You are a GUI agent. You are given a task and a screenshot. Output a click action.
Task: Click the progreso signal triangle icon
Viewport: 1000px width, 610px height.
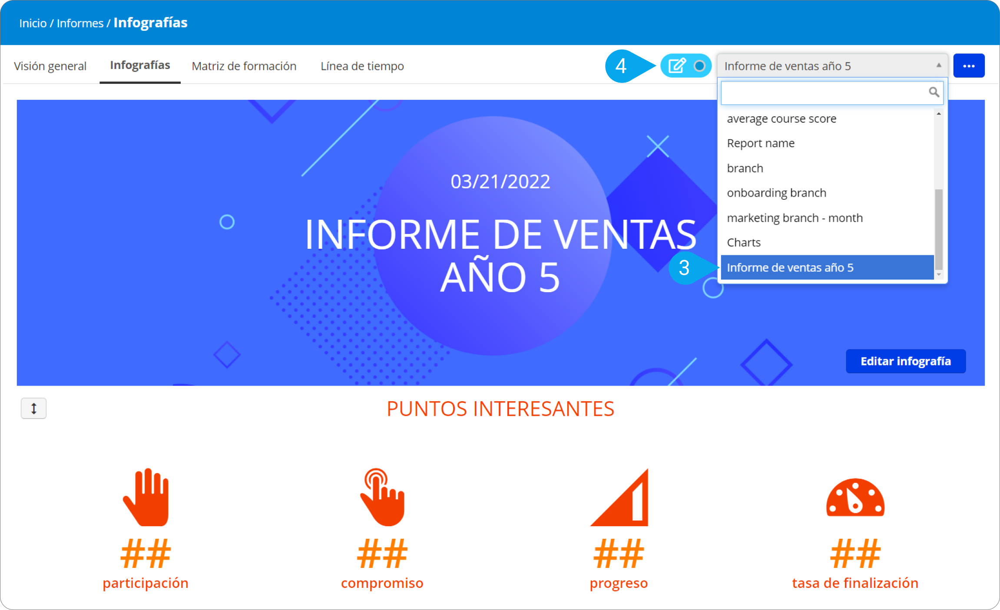619,498
